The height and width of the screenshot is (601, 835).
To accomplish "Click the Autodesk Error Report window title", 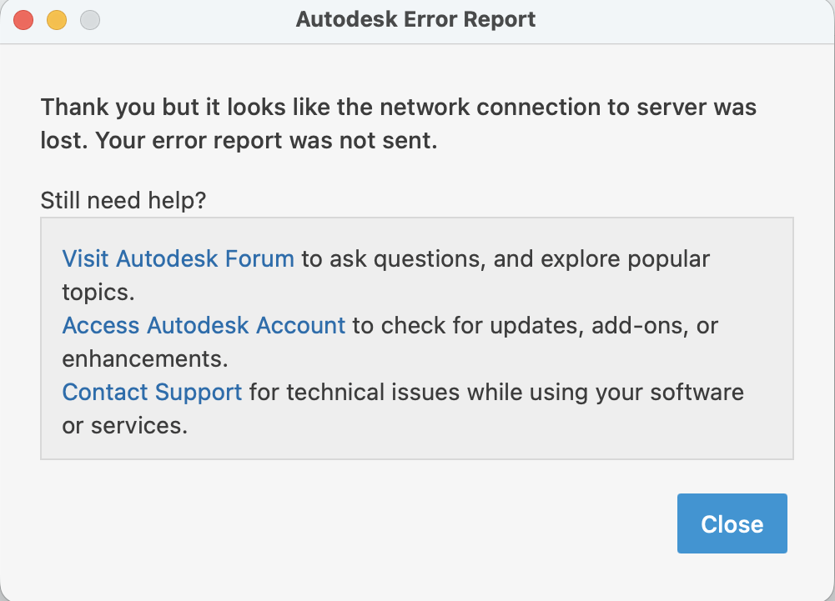I will point(415,19).
